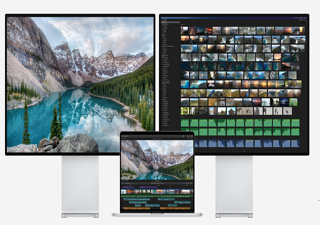
Task: Click the viewer Play button under the preview
Action: (x=153, y=181)
